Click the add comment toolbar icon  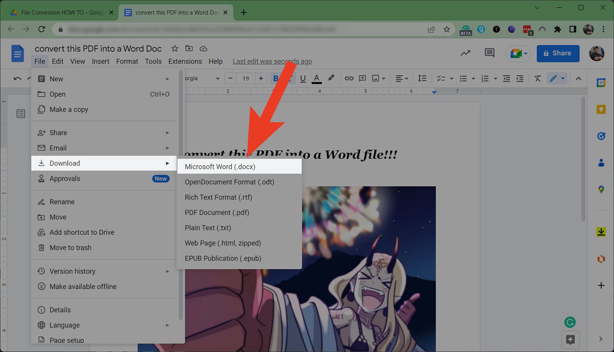[363, 78]
